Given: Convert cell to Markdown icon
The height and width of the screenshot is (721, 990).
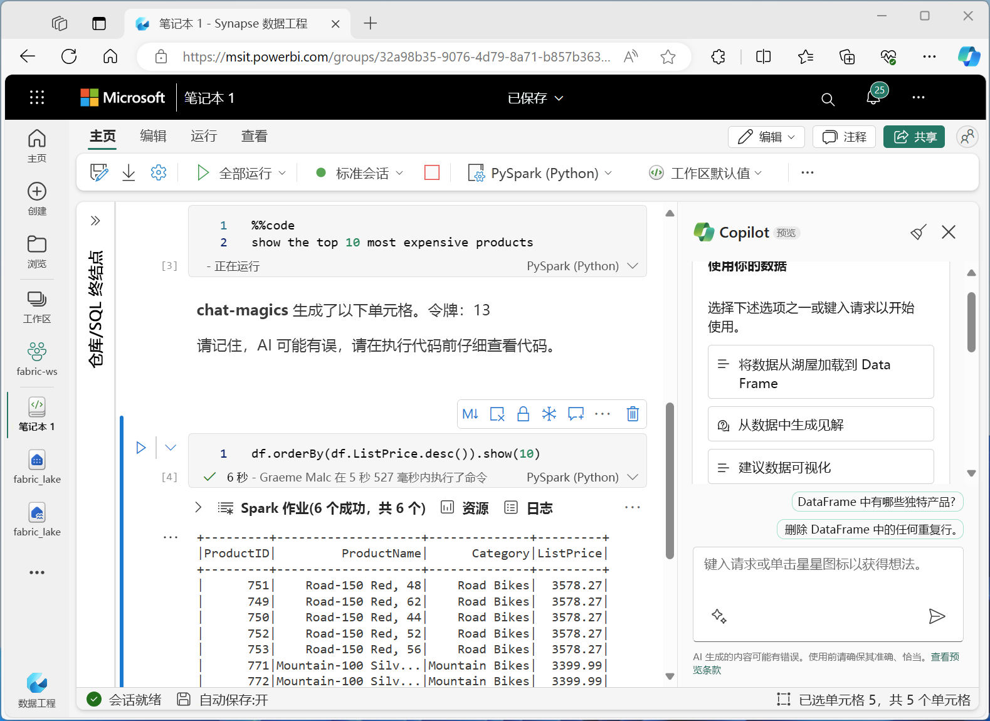Looking at the screenshot, I should click(470, 414).
